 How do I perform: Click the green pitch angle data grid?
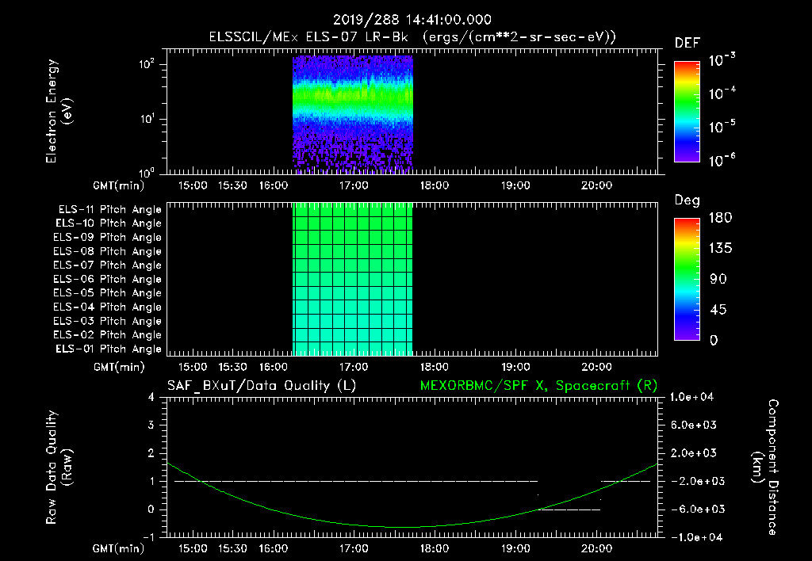353,279
